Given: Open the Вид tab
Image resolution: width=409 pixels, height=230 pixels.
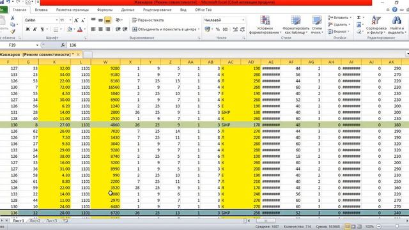Looking at the screenshot, I should point(183,10).
